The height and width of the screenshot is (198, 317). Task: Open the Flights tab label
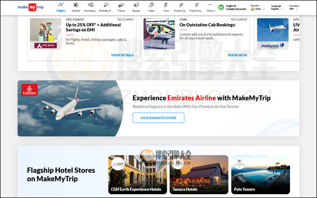point(61,11)
